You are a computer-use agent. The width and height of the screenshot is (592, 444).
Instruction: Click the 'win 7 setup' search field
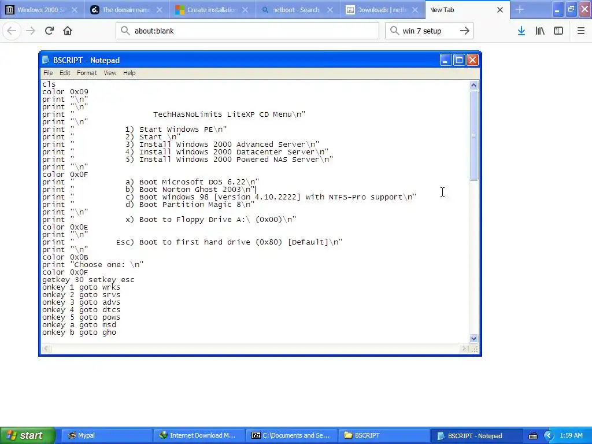point(430,31)
